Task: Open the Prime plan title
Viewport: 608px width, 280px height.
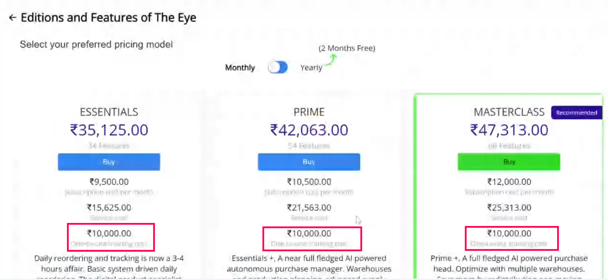Action: tap(309, 112)
